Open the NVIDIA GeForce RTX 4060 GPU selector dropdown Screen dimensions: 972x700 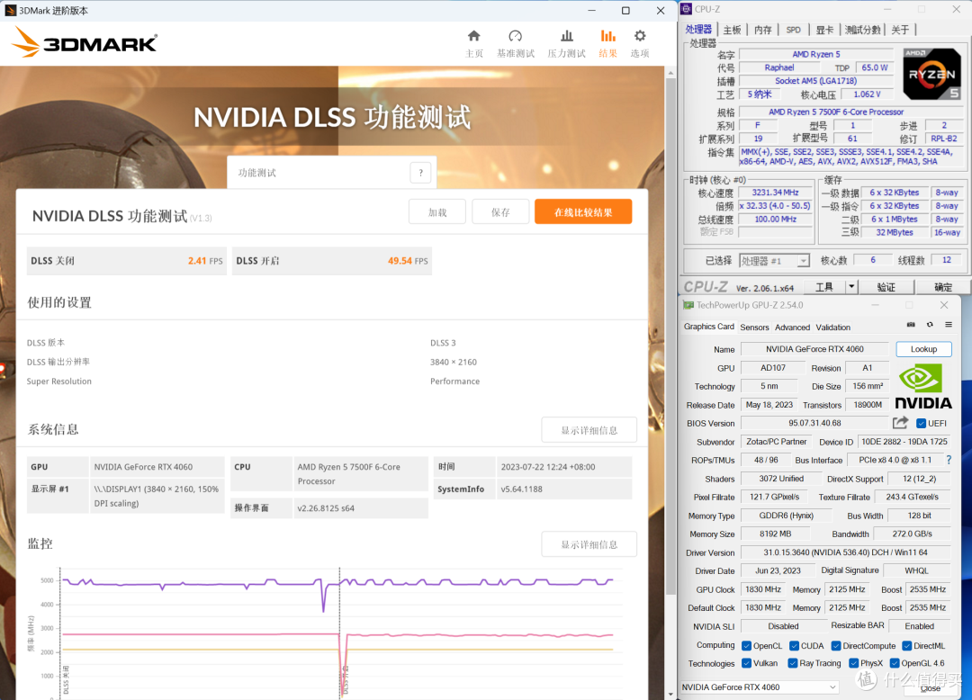coord(760,687)
